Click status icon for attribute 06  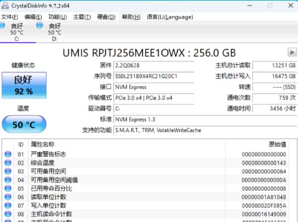coord(8,197)
